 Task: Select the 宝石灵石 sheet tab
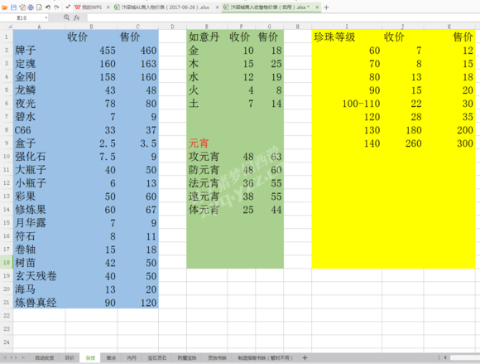157,358
